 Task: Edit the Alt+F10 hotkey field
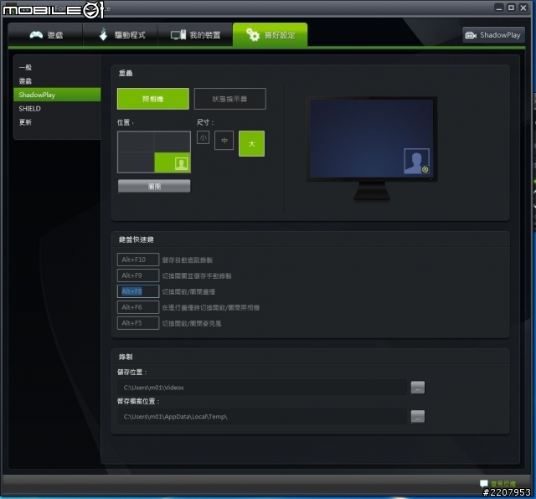138,260
